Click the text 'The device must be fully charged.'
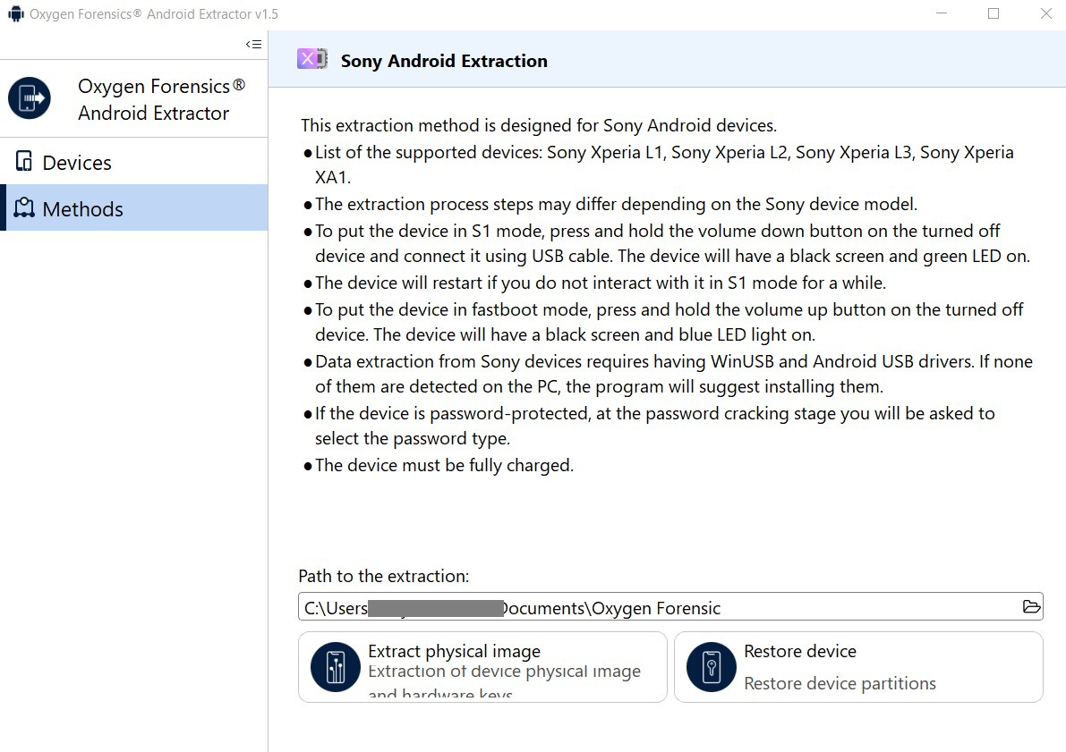Image resolution: width=1066 pixels, height=752 pixels. coord(445,465)
